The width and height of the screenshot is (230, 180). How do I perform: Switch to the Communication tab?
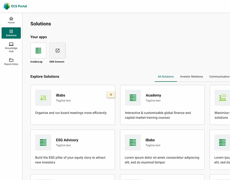point(219,77)
